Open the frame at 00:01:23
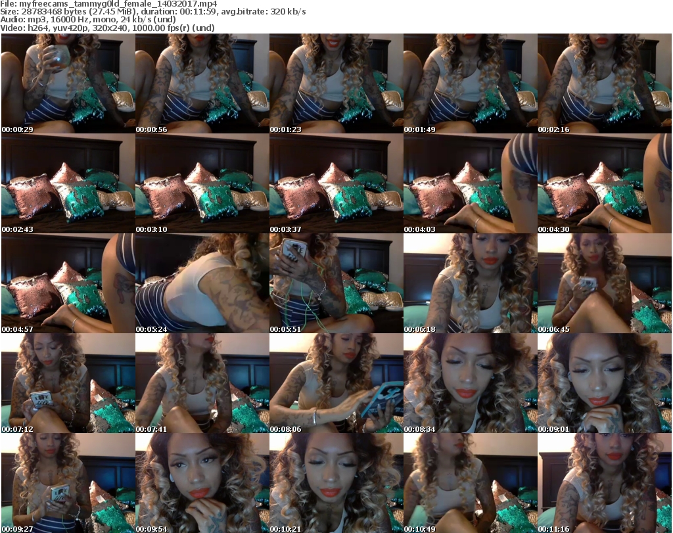The image size is (673, 533). pos(336,83)
